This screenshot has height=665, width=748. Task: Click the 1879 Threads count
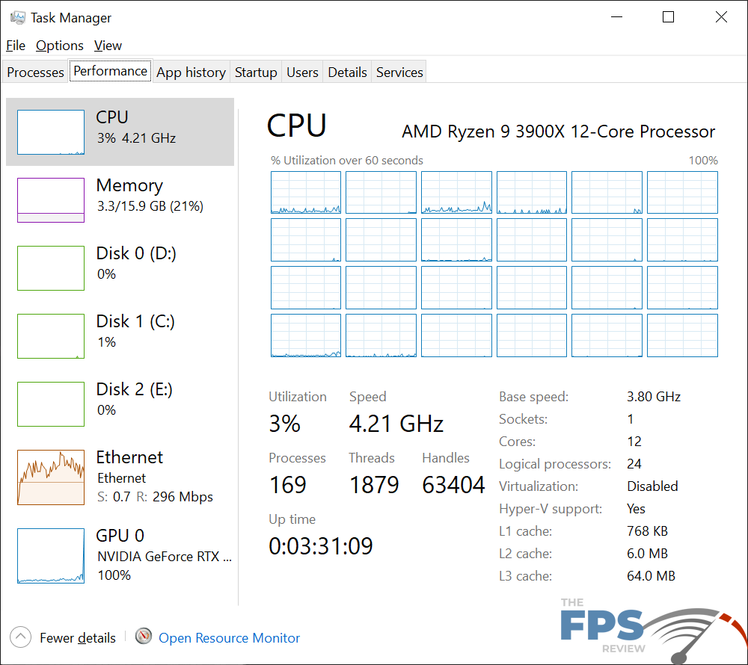coord(374,485)
